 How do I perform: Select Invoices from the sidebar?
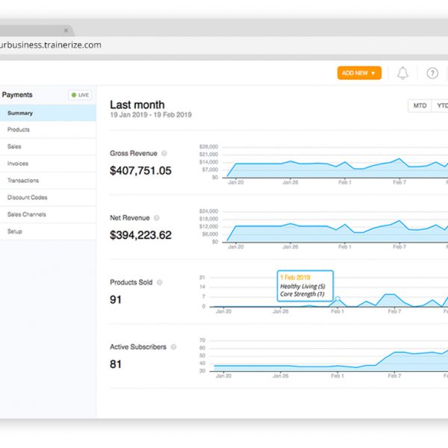tap(18, 164)
